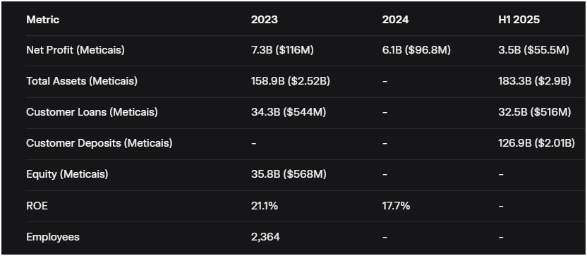Click the Net Profit (Meticais) row label
This screenshot has width=587, height=256.
(x=75, y=50)
